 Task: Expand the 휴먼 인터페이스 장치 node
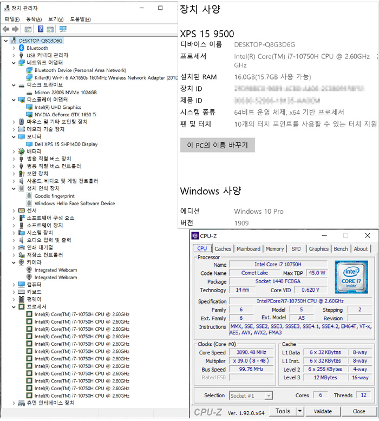coord(14,403)
